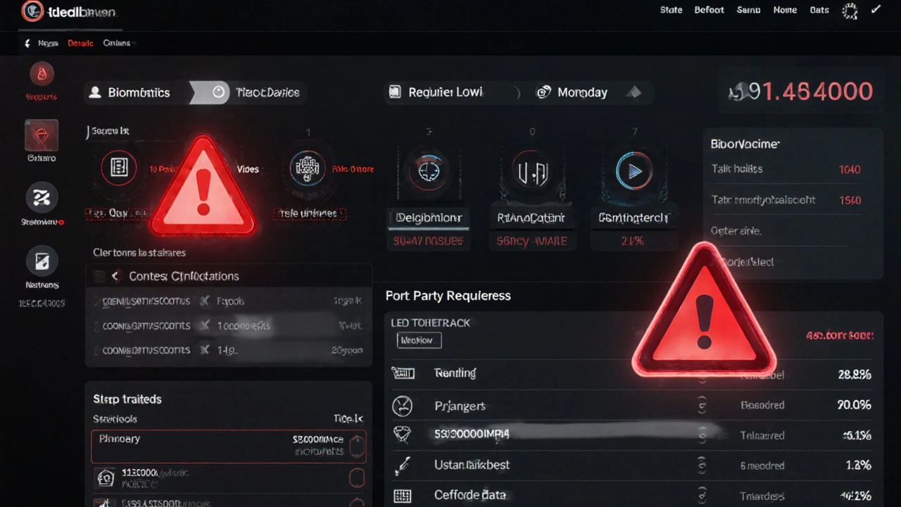Toggle the Tract Davies switch
901x507 pixels.
coord(217,92)
